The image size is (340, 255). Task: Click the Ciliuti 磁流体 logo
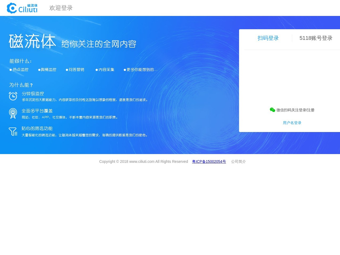pyautogui.click(x=22, y=8)
